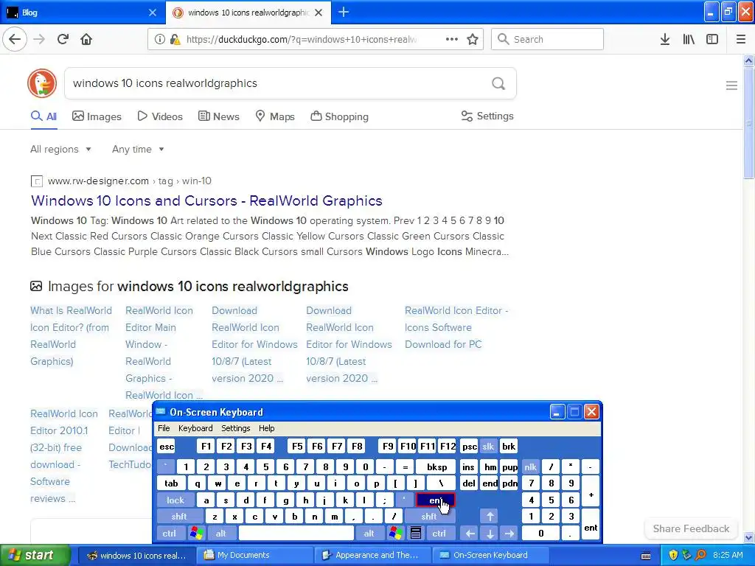755x566 pixels.
Task: Click the down arrow key on keyboard
Action: pos(490,533)
